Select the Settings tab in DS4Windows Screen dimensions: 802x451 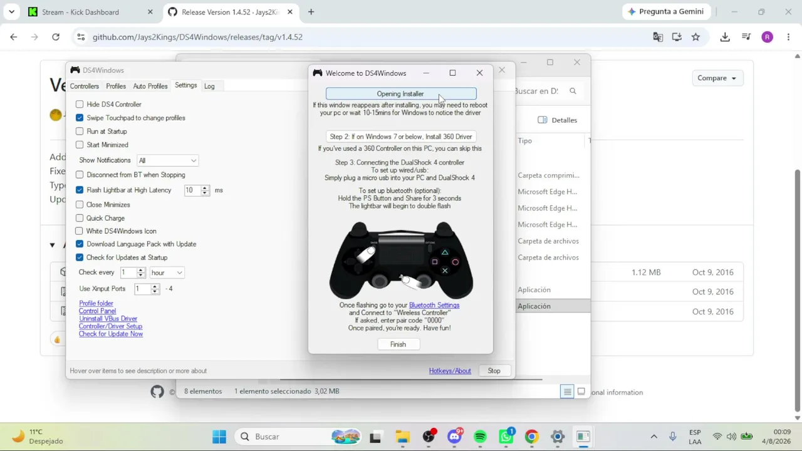(185, 85)
